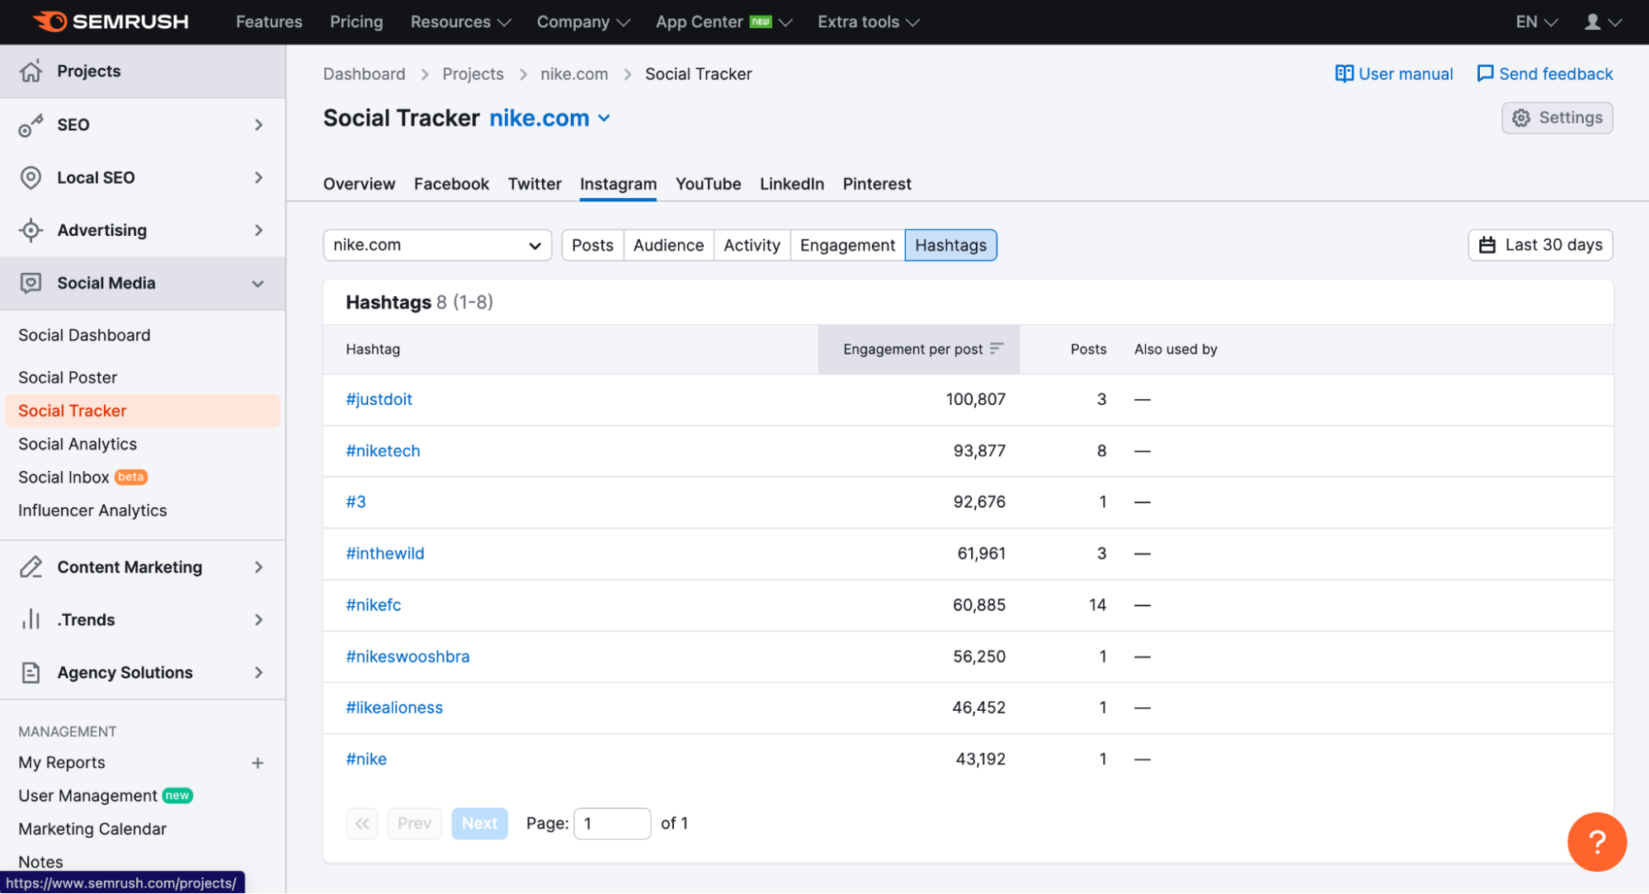Expand the .Trends sidebar section
This screenshot has width=1649, height=894.
[258, 619]
